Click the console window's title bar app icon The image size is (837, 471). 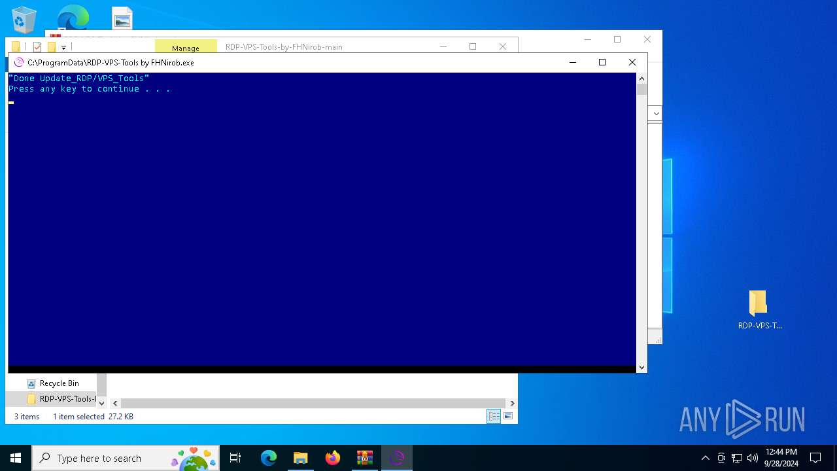[19, 63]
